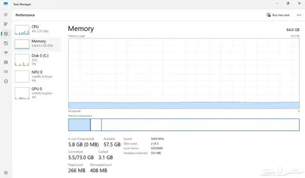Screen dimensions: 305x178
Task: Open the Details page icon
Action: tap(6, 72)
